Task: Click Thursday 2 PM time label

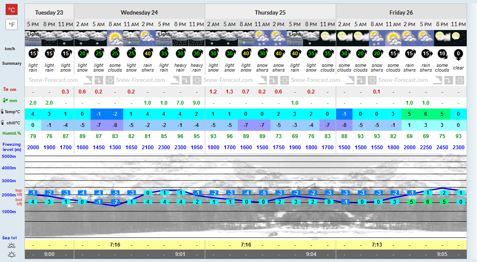Action: 278,24
